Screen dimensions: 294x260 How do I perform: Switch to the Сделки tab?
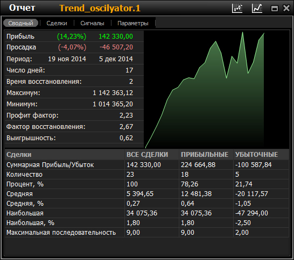[57, 23]
